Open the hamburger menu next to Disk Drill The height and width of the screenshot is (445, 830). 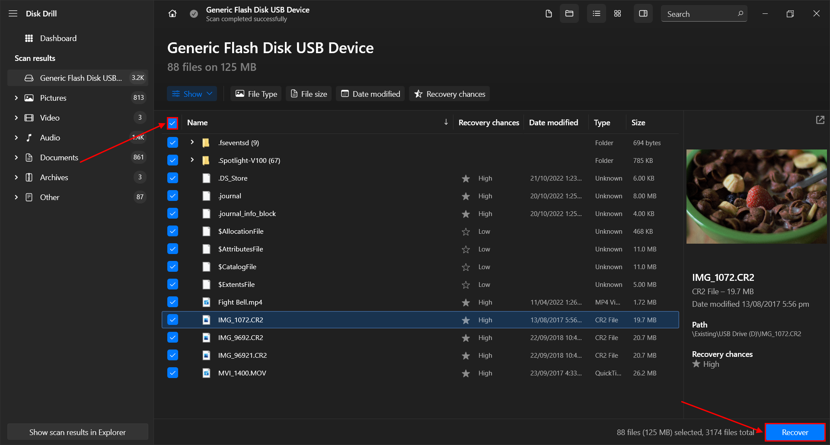pyautogui.click(x=13, y=13)
